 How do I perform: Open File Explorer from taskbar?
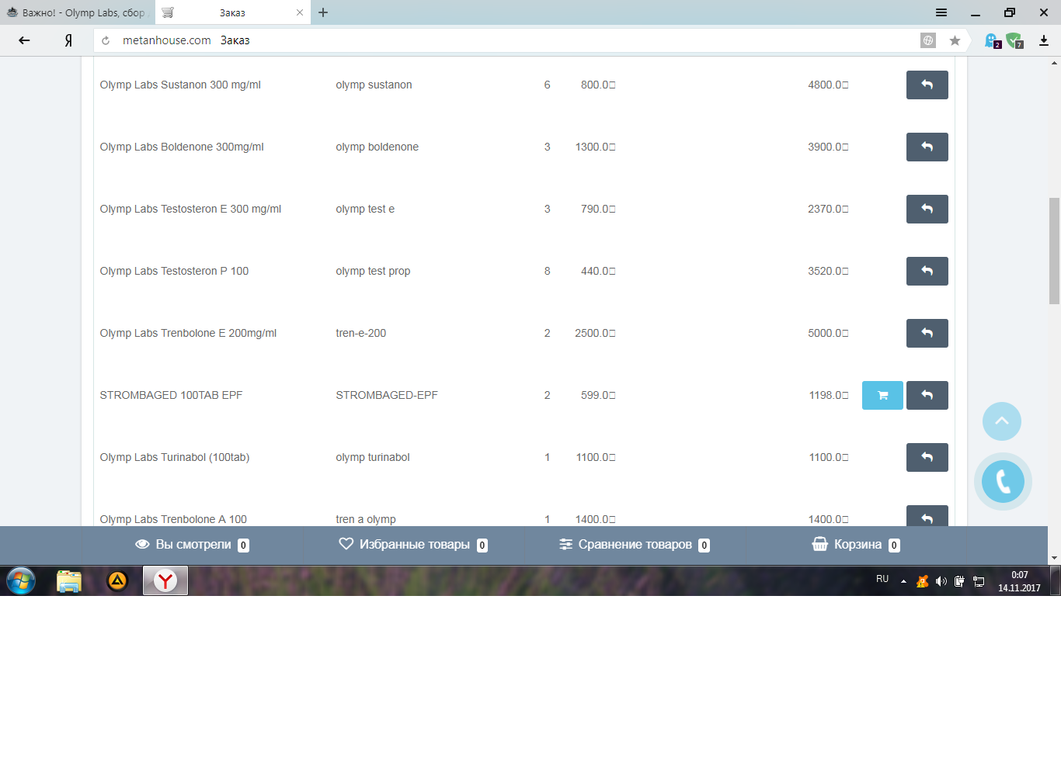pyautogui.click(x=69, y=580)
